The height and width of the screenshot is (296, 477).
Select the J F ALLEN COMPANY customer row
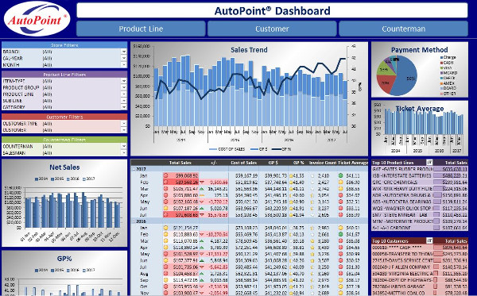tap(420, 267)
